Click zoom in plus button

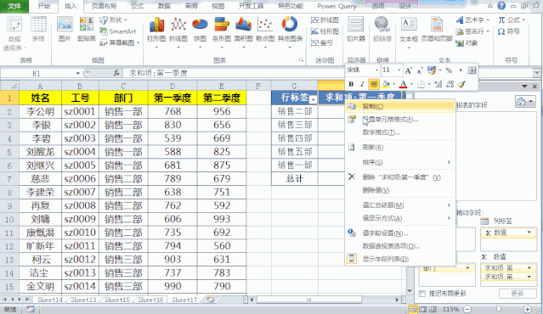pos(527,309)
